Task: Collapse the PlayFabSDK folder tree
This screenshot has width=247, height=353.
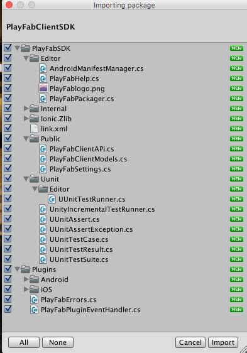Action: click(17, 48)
